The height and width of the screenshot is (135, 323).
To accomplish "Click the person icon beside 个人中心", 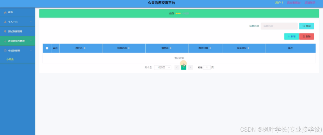I will (x=5, y=22).
